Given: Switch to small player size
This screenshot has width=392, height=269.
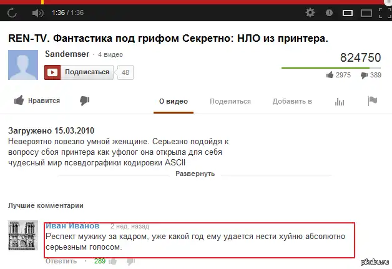Looking at the screenshot, I should (x=348, y=12).
